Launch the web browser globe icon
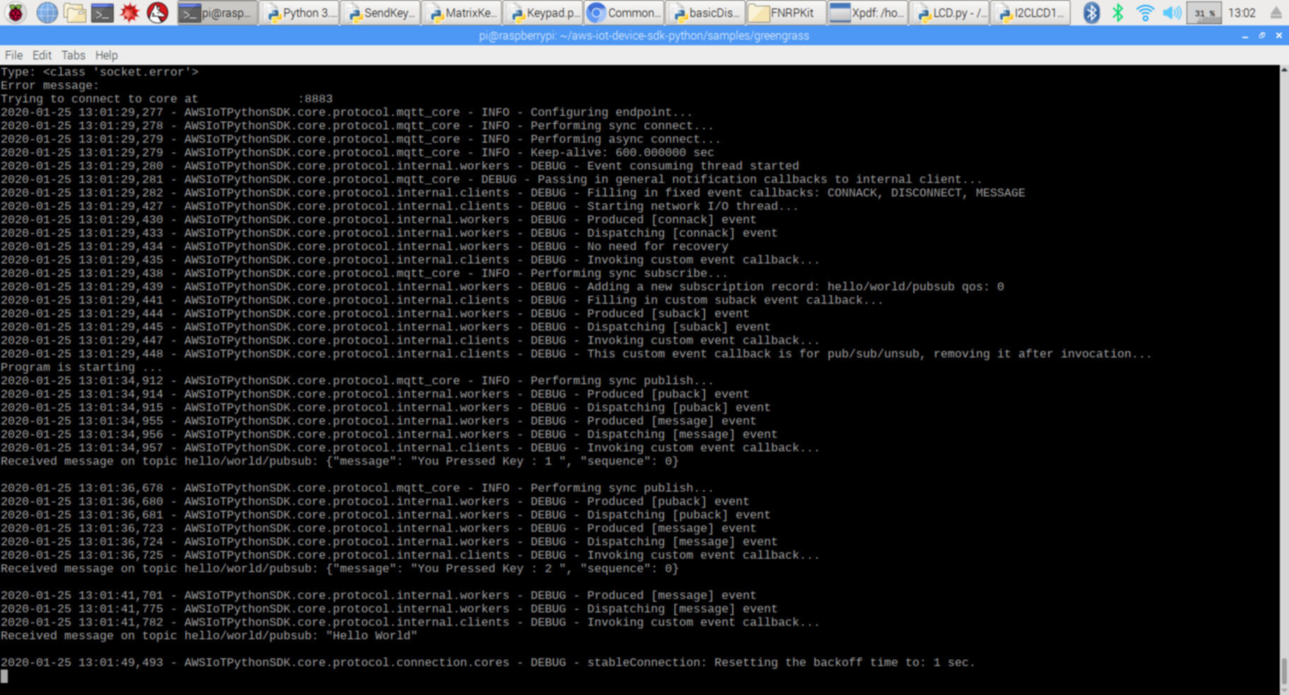 tap(47, 13)
